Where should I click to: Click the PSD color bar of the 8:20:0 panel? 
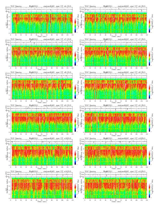point(75,91)
